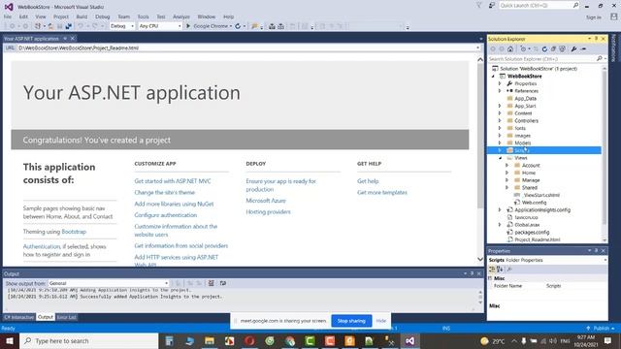The image size is (621, 349).
Task: Click Pending Changes Filter icon in Solution Explorer
Action: (523, 49)
